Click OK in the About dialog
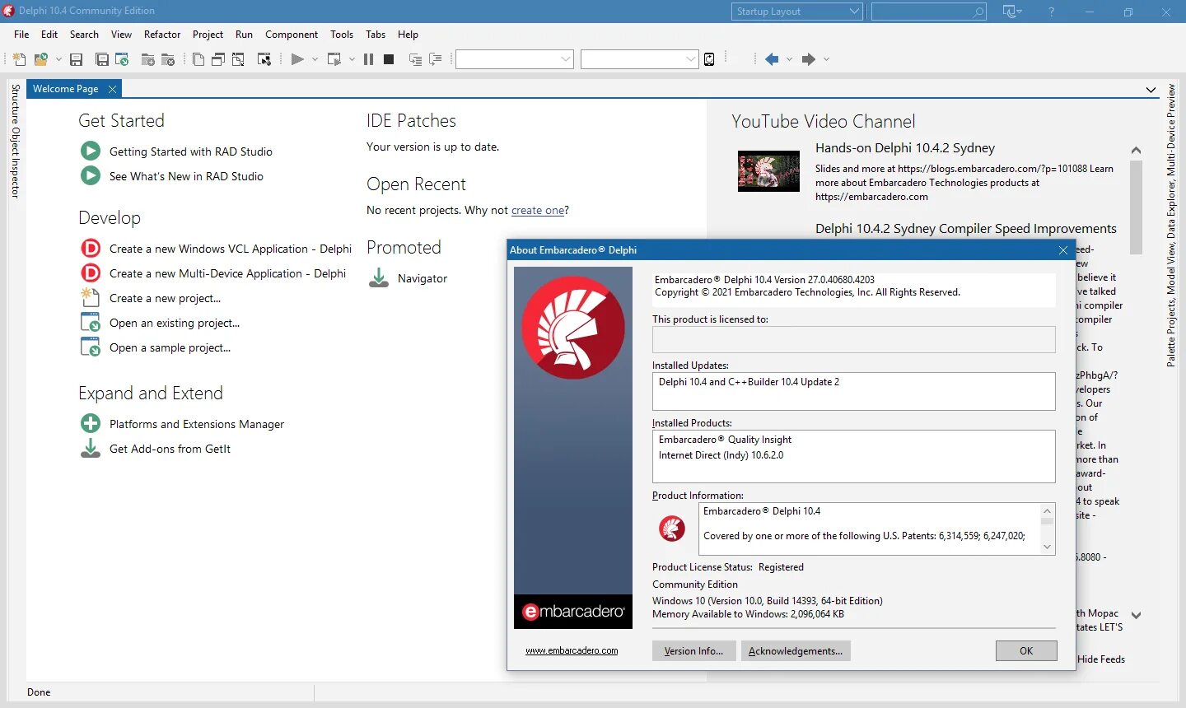 [1026, 651]
